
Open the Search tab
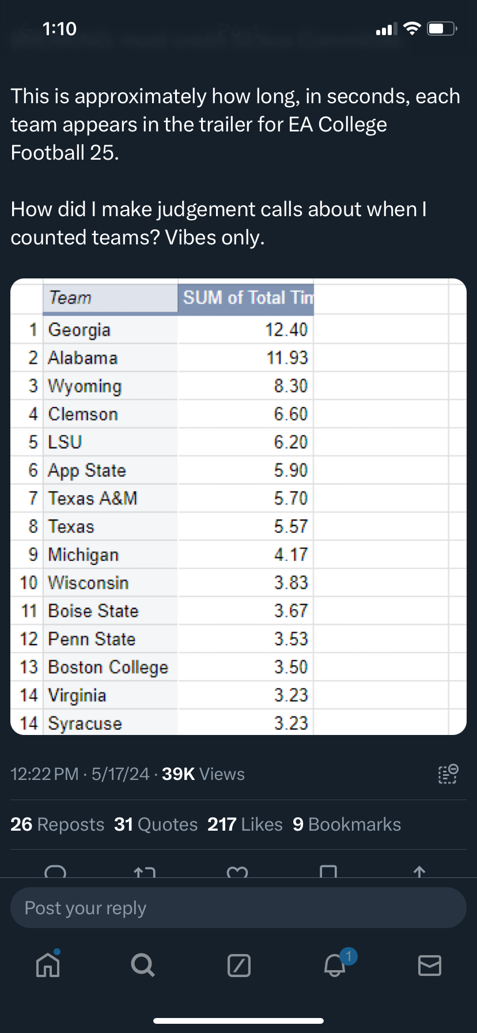coord(142,964)
